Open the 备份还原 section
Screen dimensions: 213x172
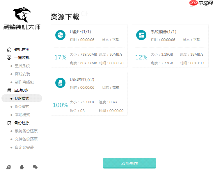coord(22,123)
